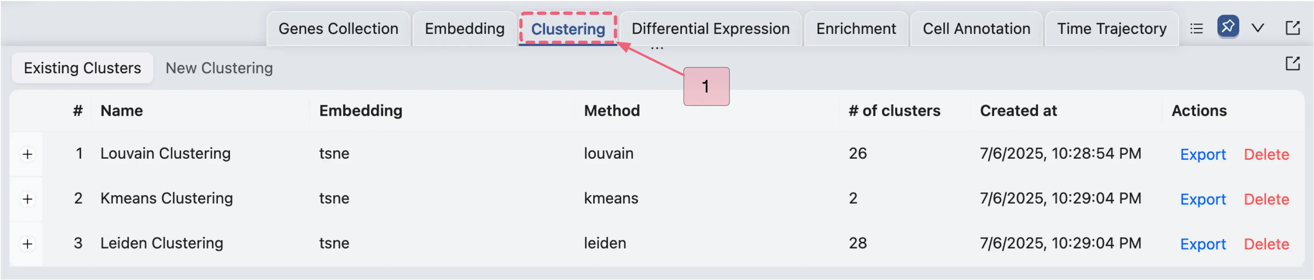This screenshot has width=1314, height=280.
Task: Open the Cell Annotation tab
Action: [976, 29]
